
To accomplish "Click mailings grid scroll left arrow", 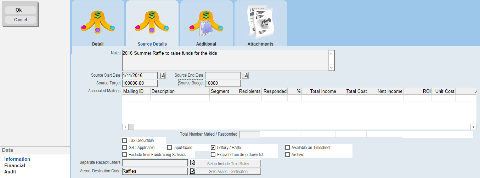I will [125, 127].
